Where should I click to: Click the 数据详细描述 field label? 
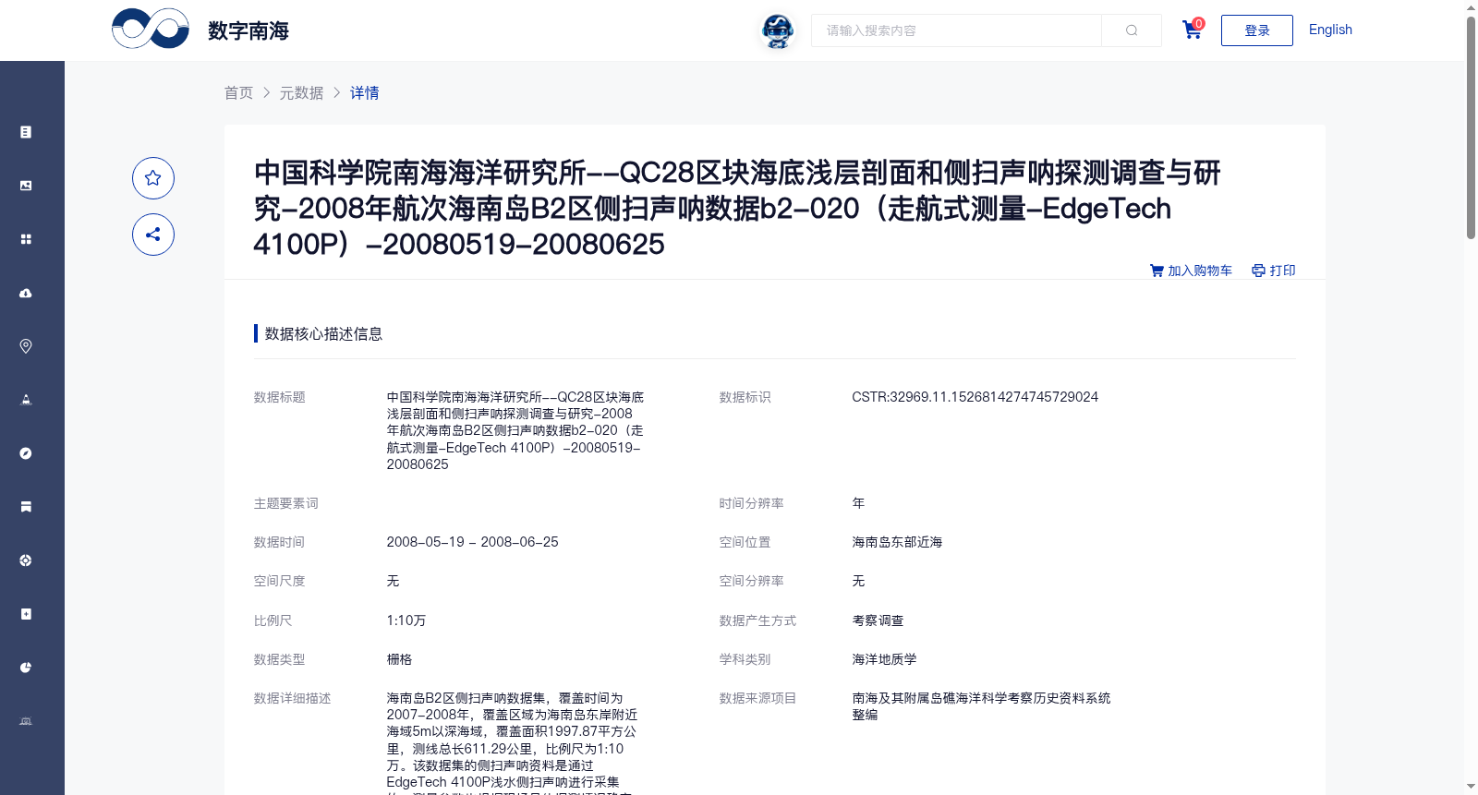[x=293, y=698]
